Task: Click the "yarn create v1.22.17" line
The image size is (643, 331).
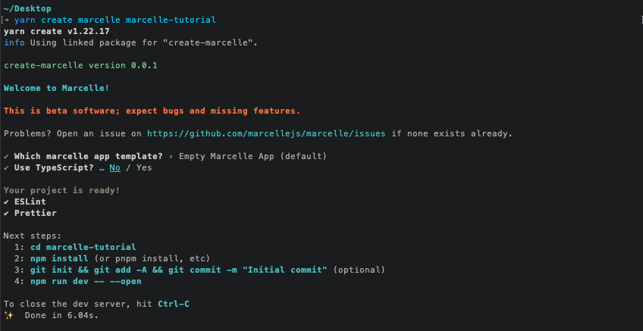Action: coord(57,32)
